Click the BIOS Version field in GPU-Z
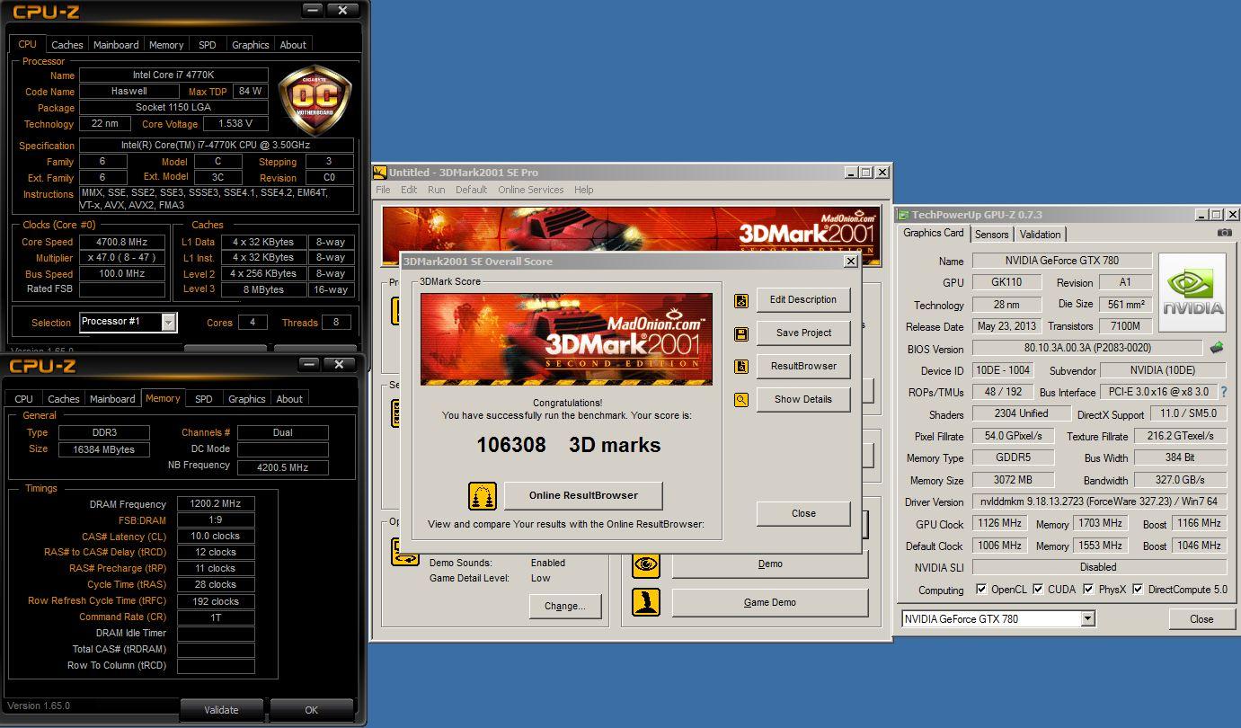 [1087, 348]
